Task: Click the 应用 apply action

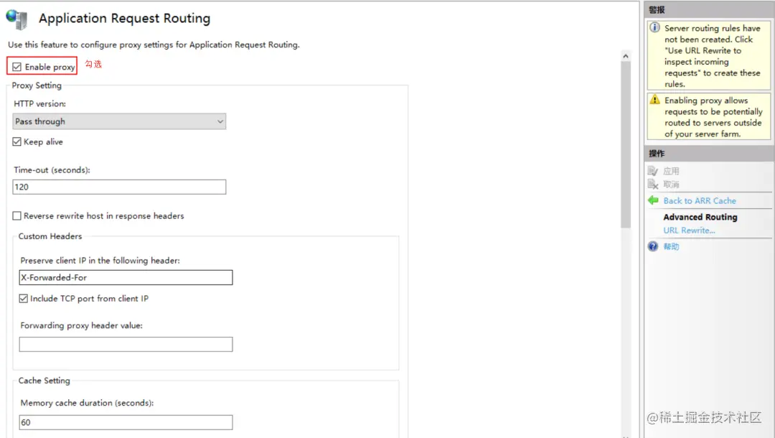Action: pos(671,171)
